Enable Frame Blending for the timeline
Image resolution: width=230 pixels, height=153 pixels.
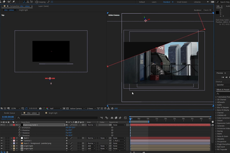pos(116,118)
